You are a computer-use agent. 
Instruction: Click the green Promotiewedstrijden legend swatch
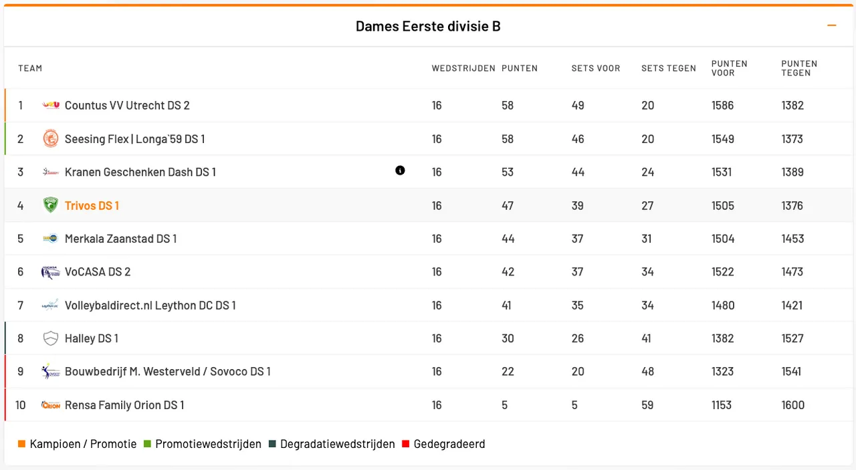point(147,444)
